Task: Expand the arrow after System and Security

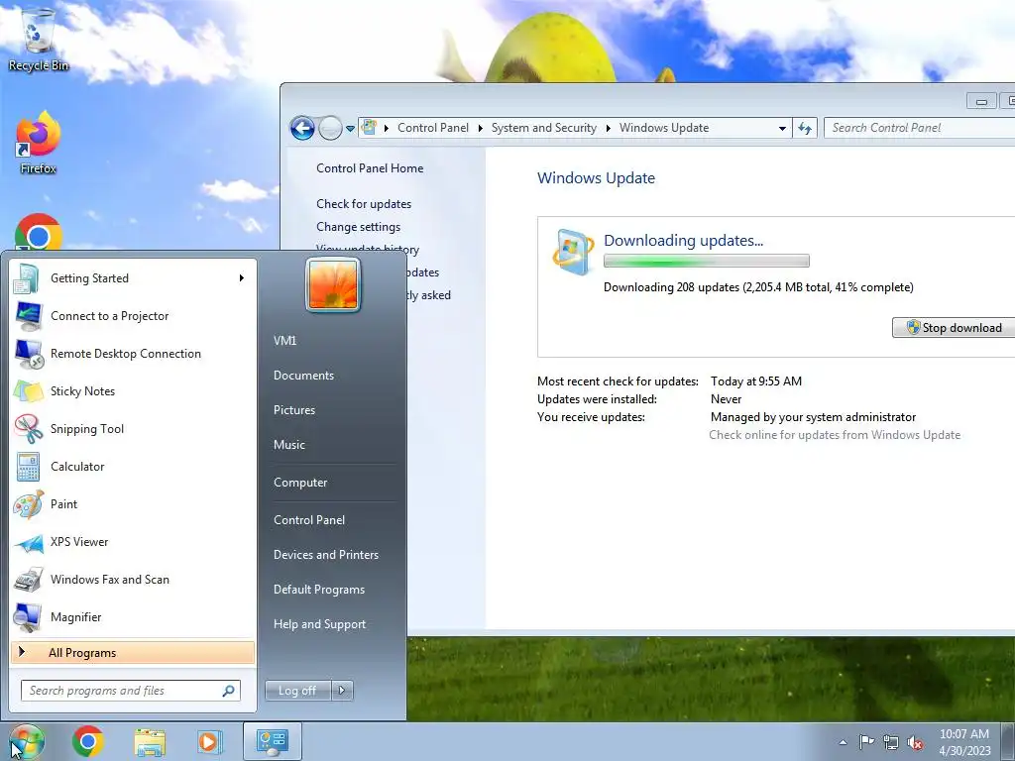Action: click(x=609, y=128)
